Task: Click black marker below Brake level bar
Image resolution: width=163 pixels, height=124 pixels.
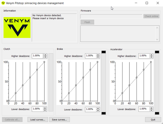Action: [x=104, y=113]
